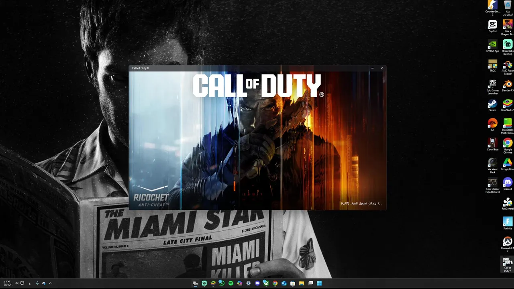Screen dimensions: 514x289
Task: Open Xbox app from the taskbar
Action: [266, 283]
